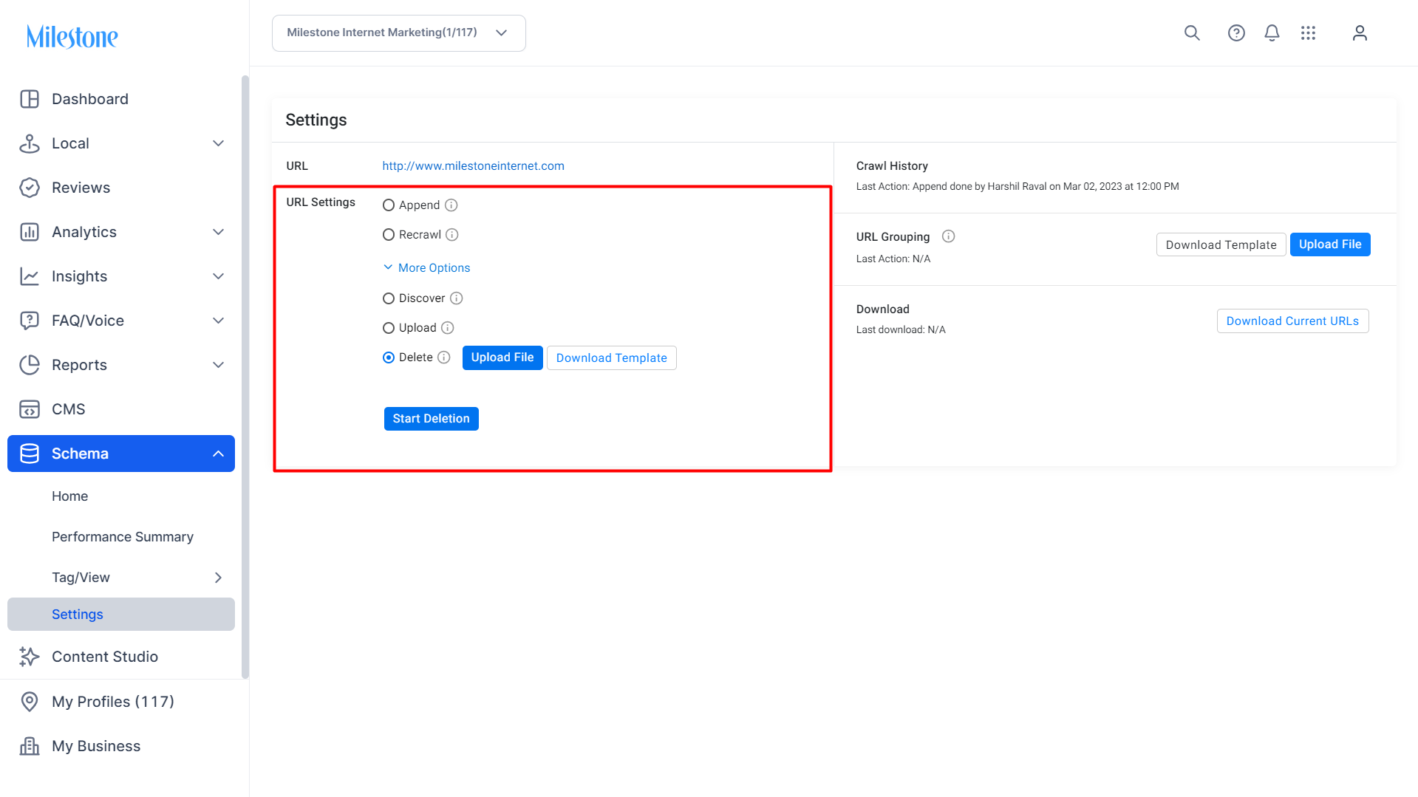Click the My Profiles pin icon
The width and height of the screenshot is (1418, 797).
coord(30,702)
